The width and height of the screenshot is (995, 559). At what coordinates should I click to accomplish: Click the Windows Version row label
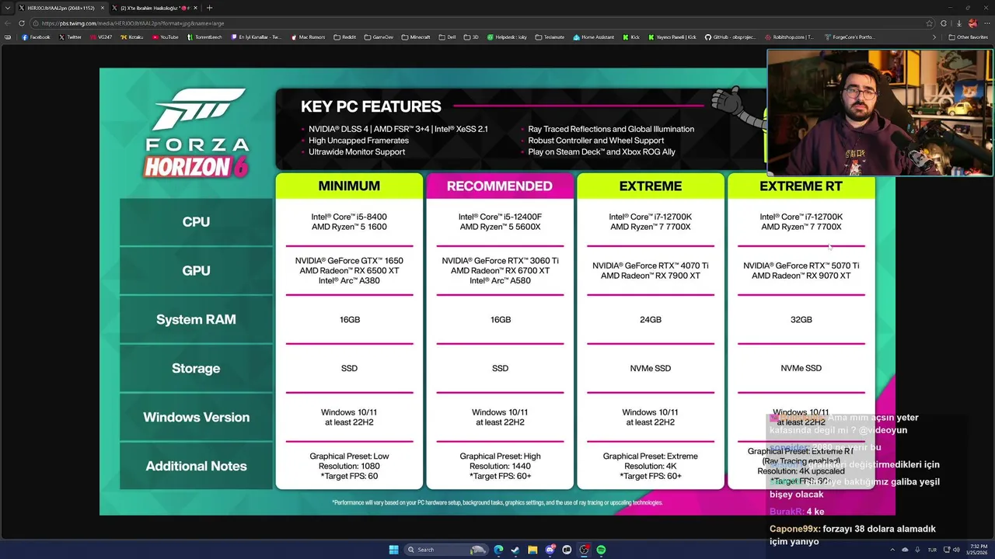tap(196, 418)
